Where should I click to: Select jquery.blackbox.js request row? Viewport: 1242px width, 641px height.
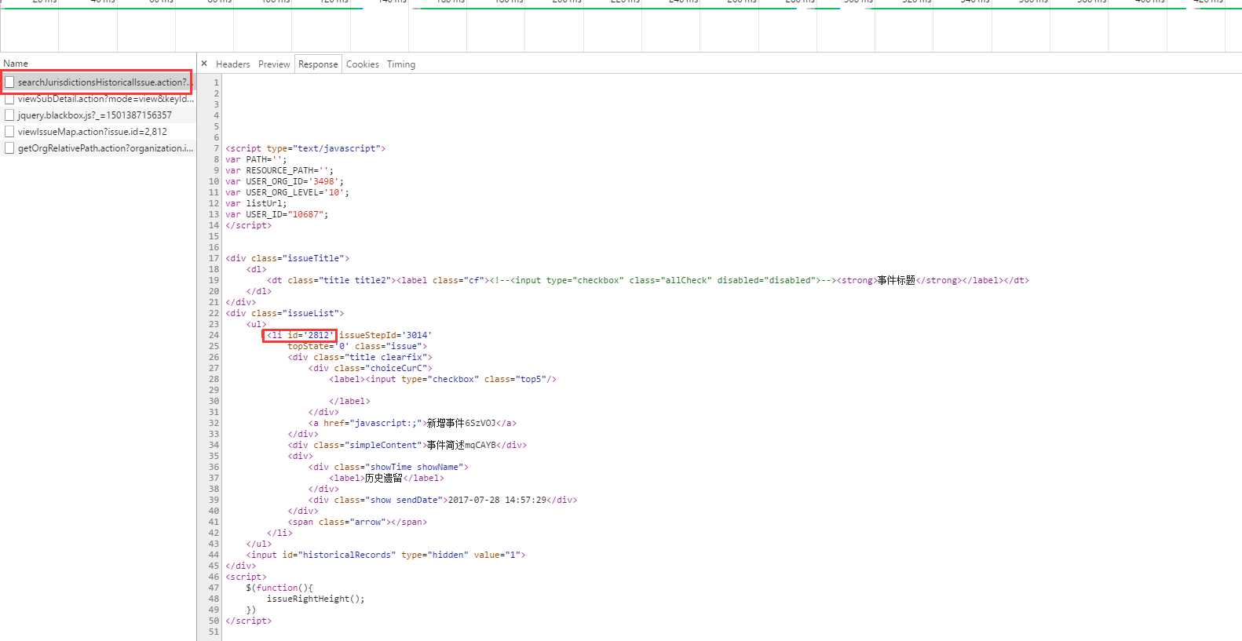coord(98,115)
